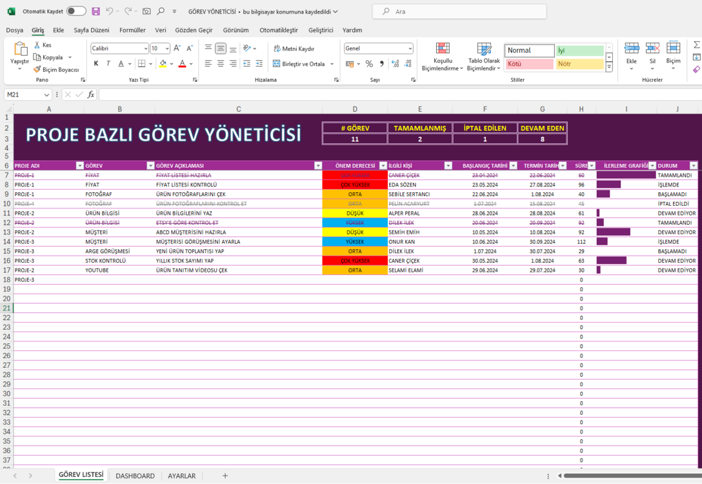Screen dimensions: 702x484
Task: Increase font size with the larger A
Action: 177,48
